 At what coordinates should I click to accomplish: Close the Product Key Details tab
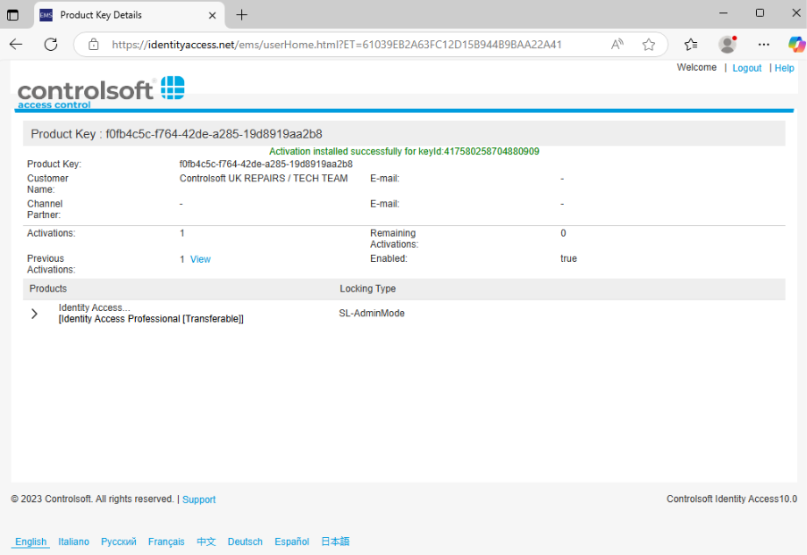[x=212, y=15]
